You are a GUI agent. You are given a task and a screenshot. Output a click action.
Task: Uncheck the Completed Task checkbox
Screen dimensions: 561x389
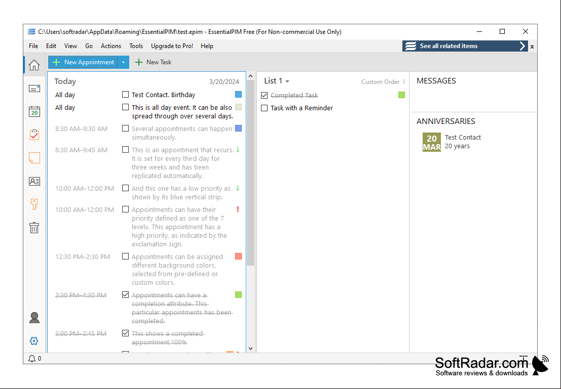tap(265, 96)
